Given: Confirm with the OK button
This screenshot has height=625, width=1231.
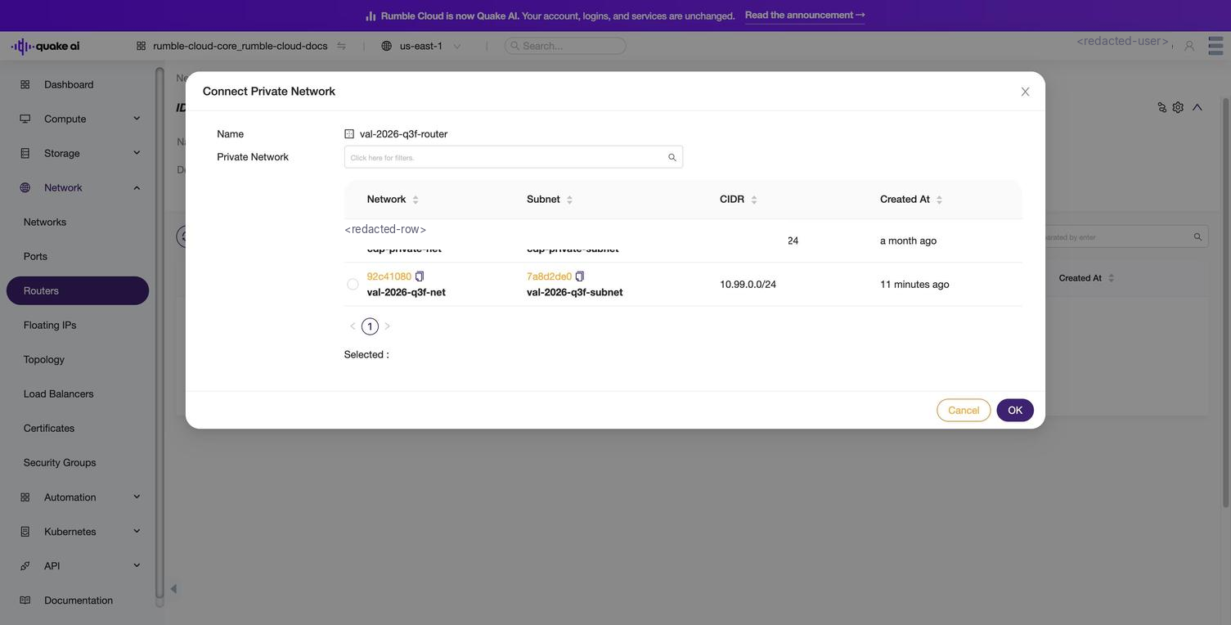Looking at the screenshot, I should (1015, 411).
